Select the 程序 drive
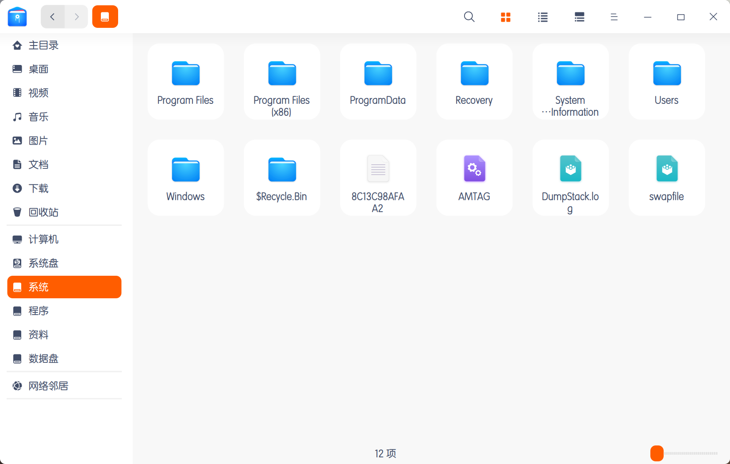Screen dimensions: 730x464 click(x=64, y=311)
